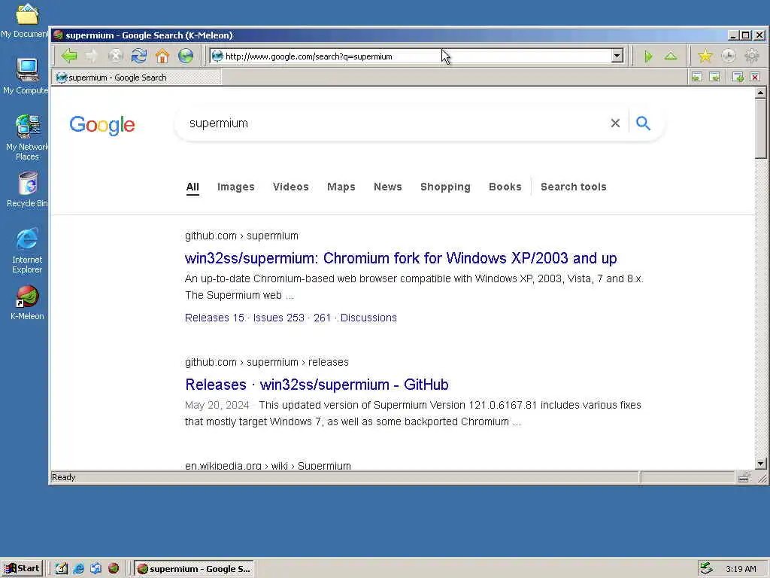Screen dimensions: 770x578
Task: Click the 'Ready' status bar text
Action: (x=63, y=477)
